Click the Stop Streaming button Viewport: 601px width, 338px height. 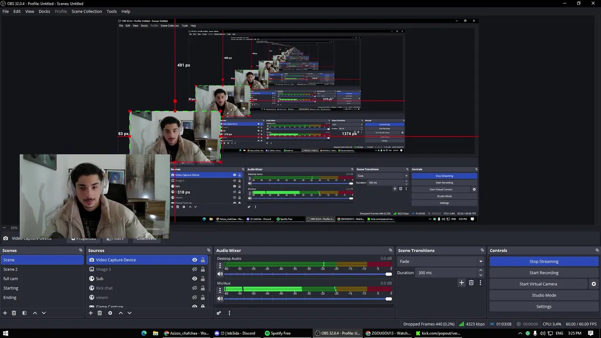coord(544,261)
